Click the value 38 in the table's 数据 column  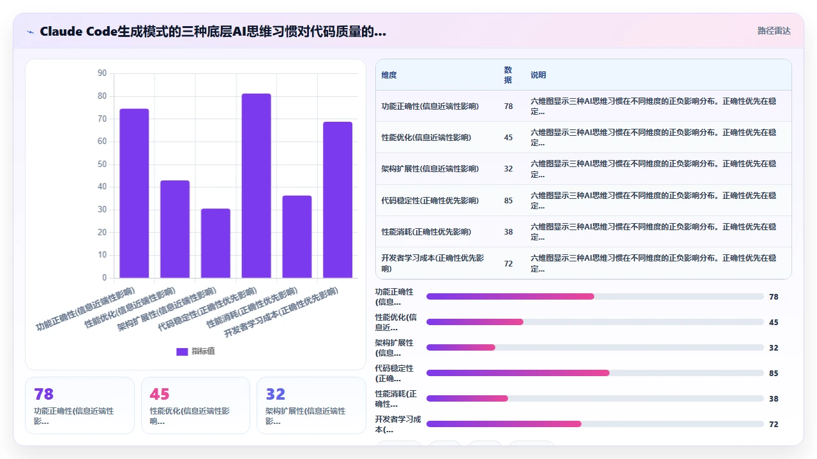(x=508, y=232)
